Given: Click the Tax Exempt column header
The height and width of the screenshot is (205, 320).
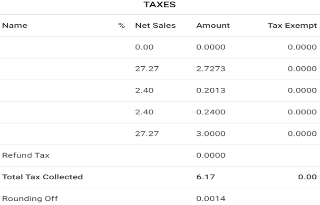Looking at the screenshot, I should (x=292, y=26).
